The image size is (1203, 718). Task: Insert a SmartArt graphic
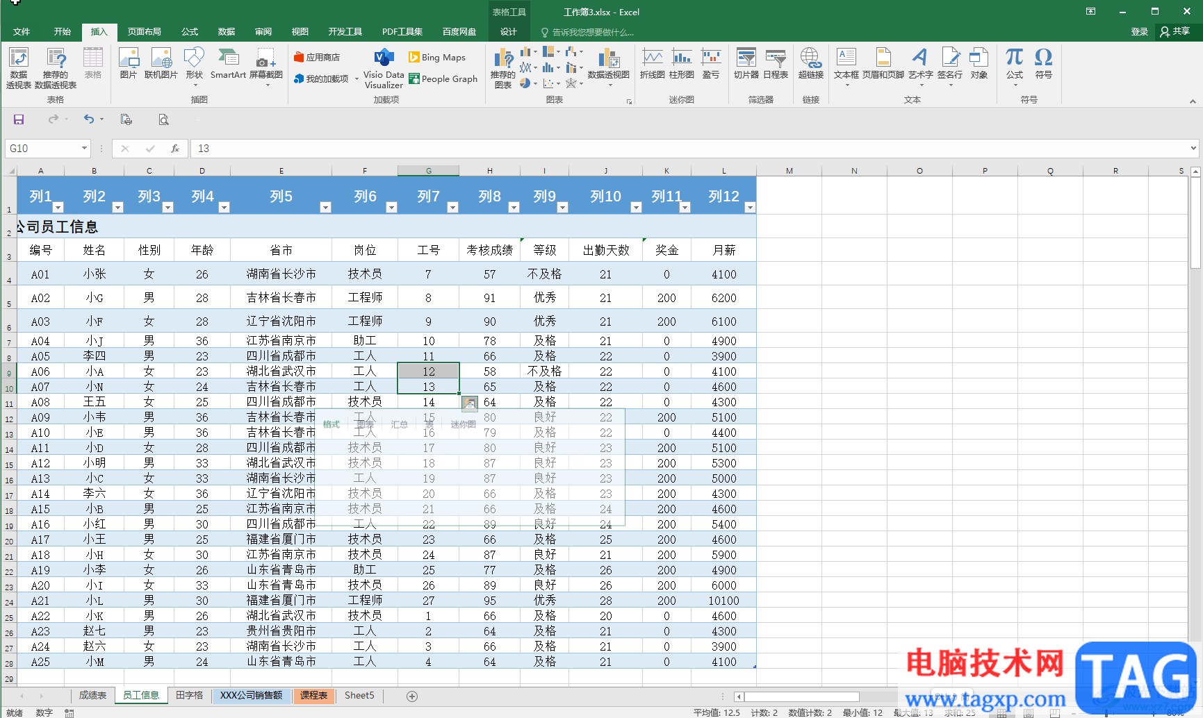[228, 63]
